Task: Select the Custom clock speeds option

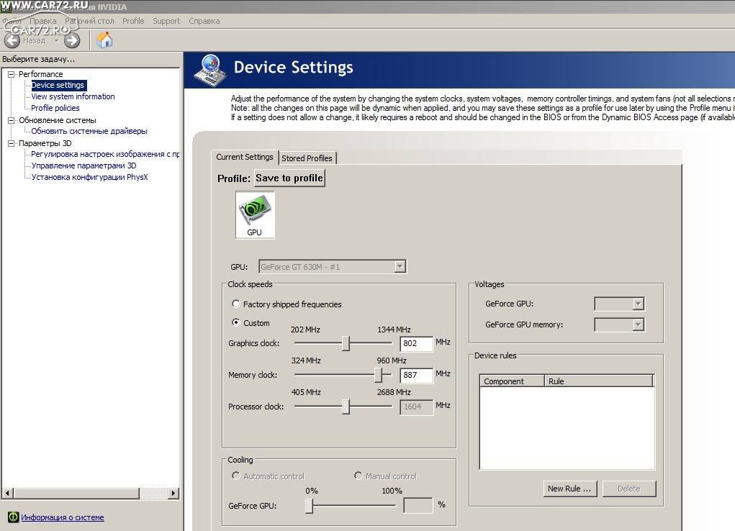Action: tap(236, 322)
